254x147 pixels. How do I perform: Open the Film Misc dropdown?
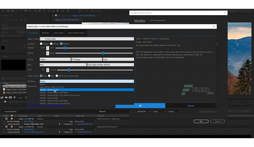[63, 65]
